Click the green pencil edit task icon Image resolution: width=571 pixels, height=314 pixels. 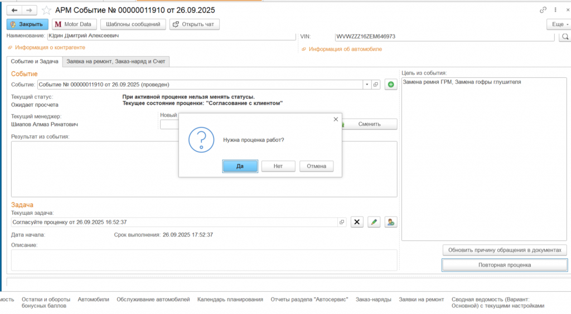(374, 222)
